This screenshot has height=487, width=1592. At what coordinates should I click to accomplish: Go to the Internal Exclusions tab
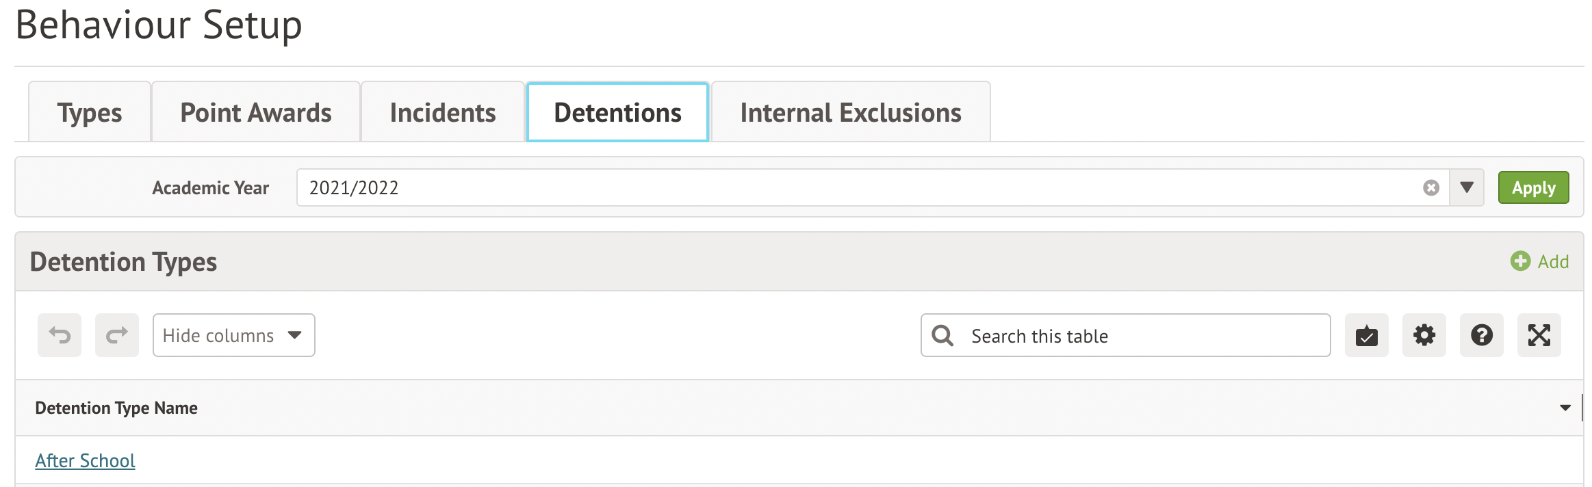point(851,112)
